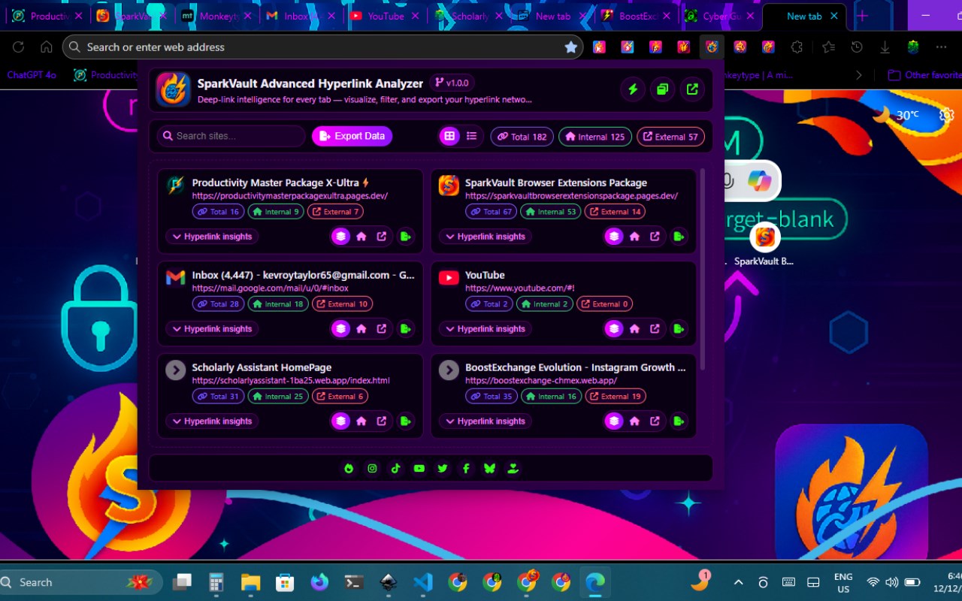962x601 pixels.
Task: Open Visual Studio Code from the taskbar
Action: pos(423,582)
